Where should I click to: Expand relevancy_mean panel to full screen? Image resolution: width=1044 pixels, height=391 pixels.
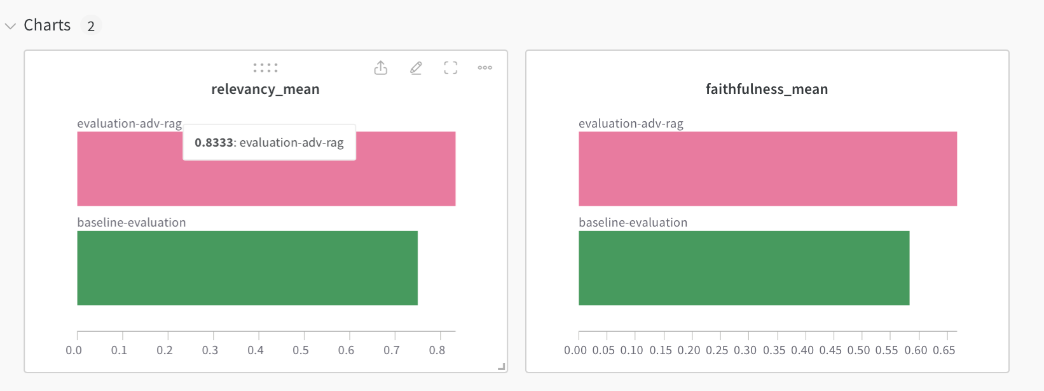tap(450, 68)
